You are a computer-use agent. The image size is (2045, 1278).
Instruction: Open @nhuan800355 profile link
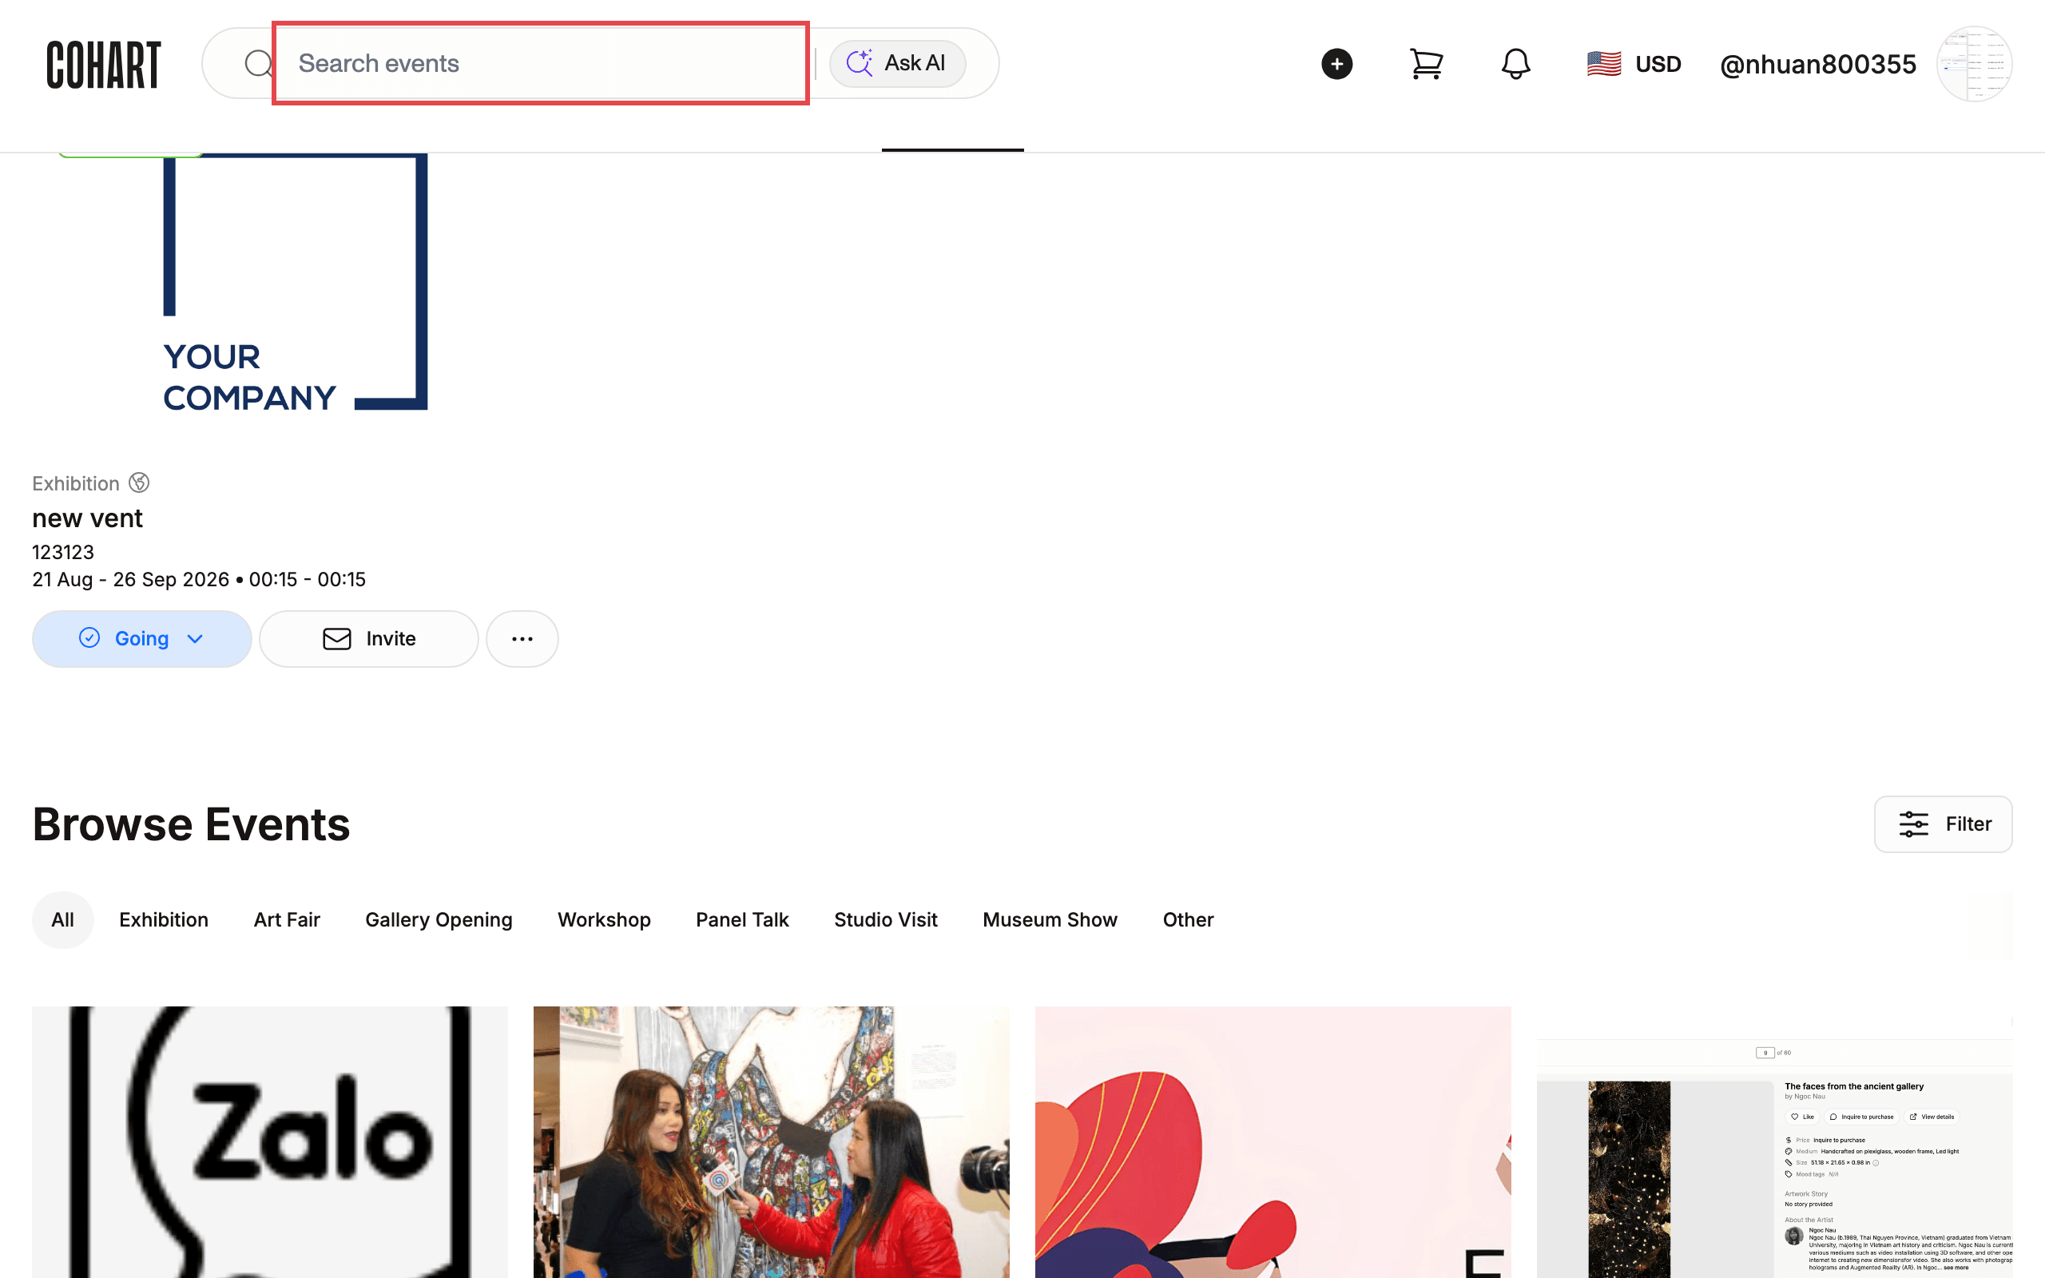[1817, 64]
